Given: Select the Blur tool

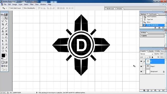Looking at the screenshot, I should click(x=3, y=37).
